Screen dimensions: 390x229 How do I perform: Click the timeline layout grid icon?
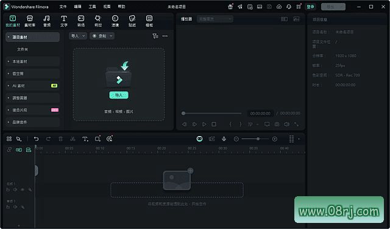tap(9, 138)
